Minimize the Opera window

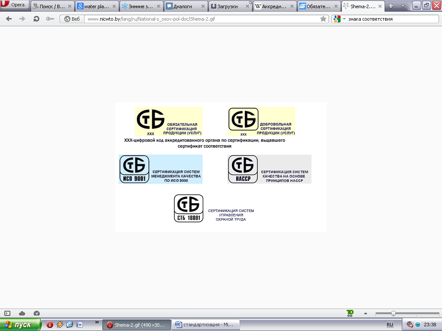point(416,5)
